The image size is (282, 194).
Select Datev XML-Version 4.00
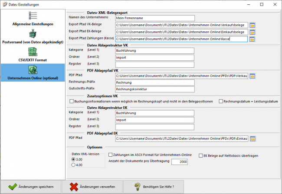tap(73, 164)
